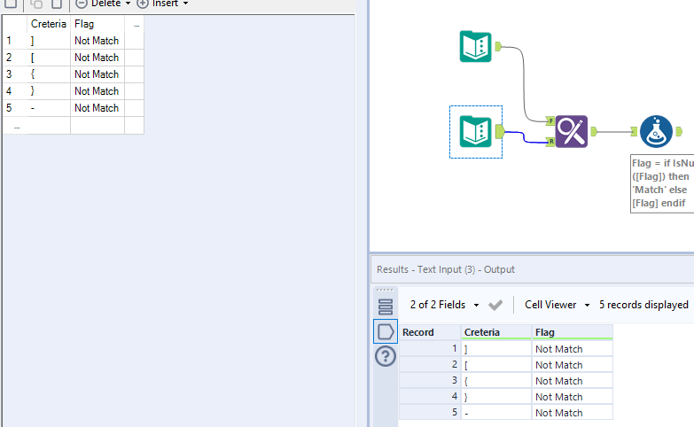Image resolution: width=694 pixels, height=427 pixels.
Task: Select row 1 header in config table
Action: [14, 41]
